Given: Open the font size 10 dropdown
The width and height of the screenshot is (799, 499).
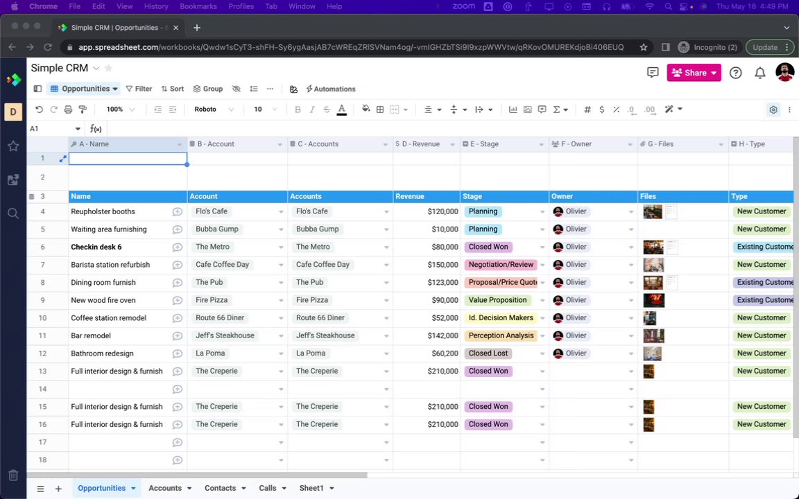Looking at the screenshot, I should (266, 110).
